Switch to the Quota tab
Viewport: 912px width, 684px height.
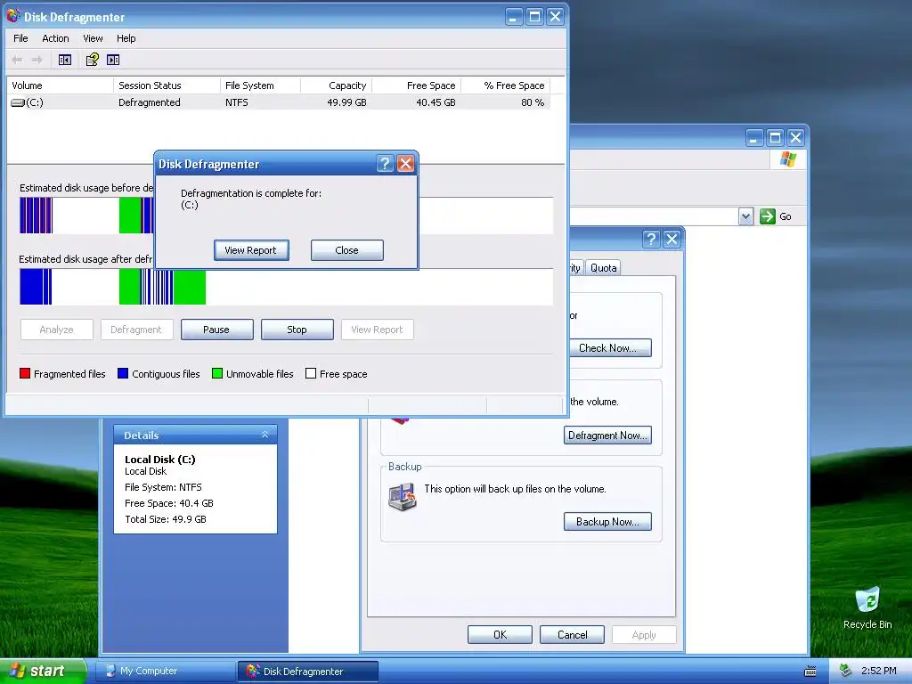(603, 267)
